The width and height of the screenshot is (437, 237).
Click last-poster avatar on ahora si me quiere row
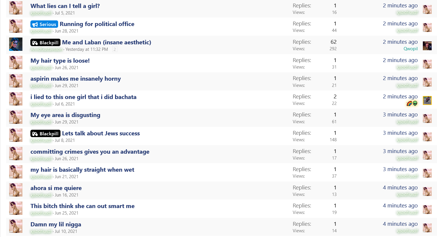point(427,191)
